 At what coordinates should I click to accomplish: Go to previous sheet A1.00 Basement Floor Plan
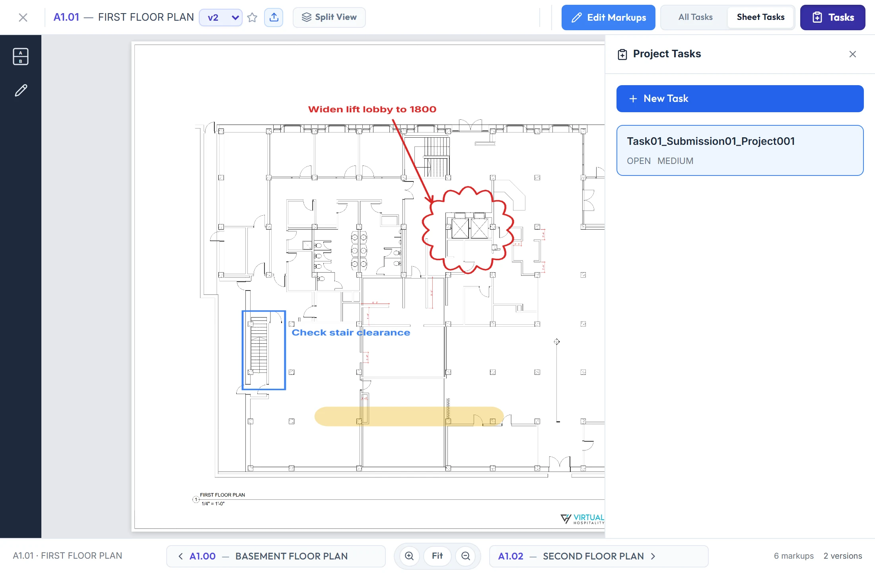(276, 556)
